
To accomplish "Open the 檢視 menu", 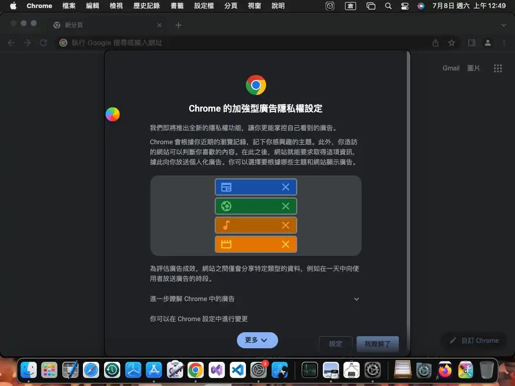I will point(116,6).
